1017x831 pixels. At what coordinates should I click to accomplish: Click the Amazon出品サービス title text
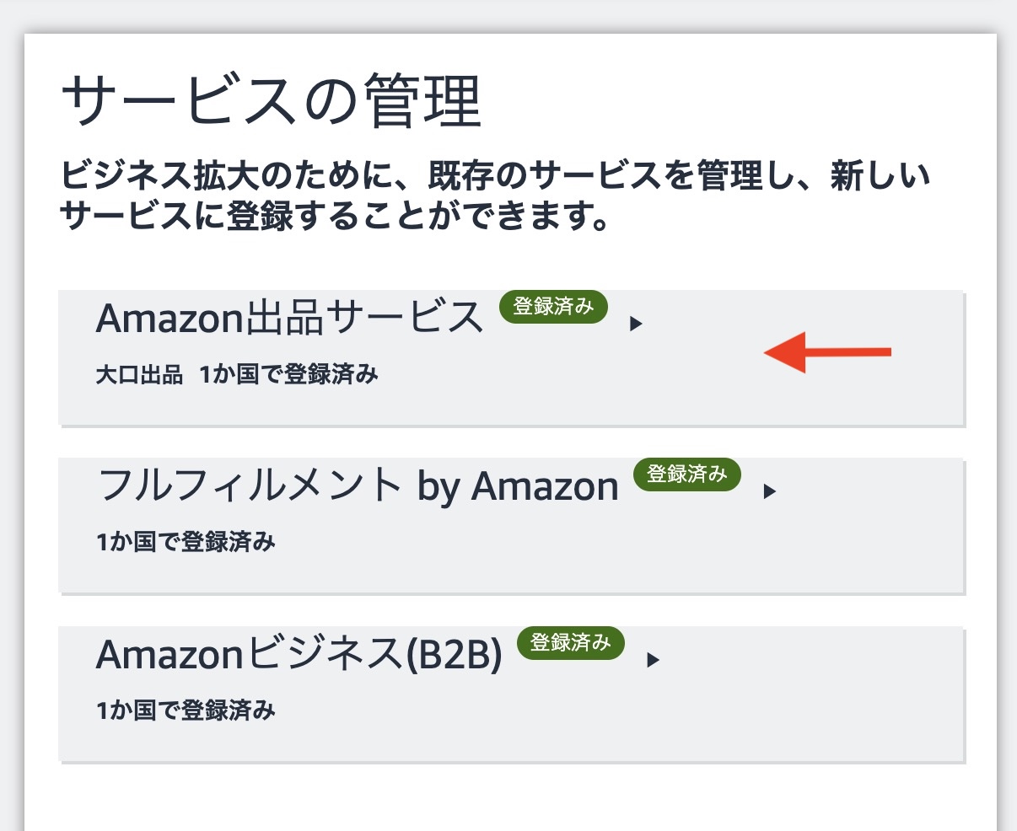288,318
